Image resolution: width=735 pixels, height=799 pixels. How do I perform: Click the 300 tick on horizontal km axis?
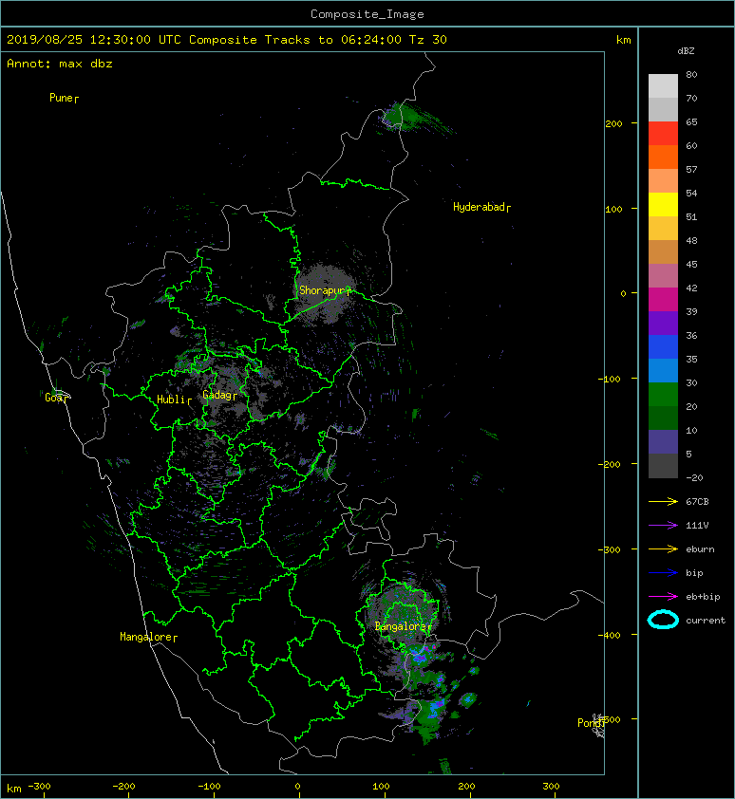point(552,787)
